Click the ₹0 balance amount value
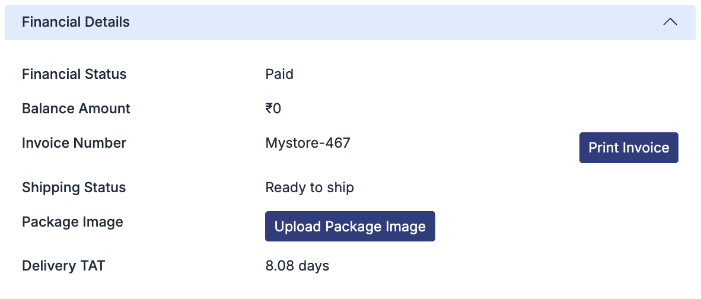 point(273,109)
